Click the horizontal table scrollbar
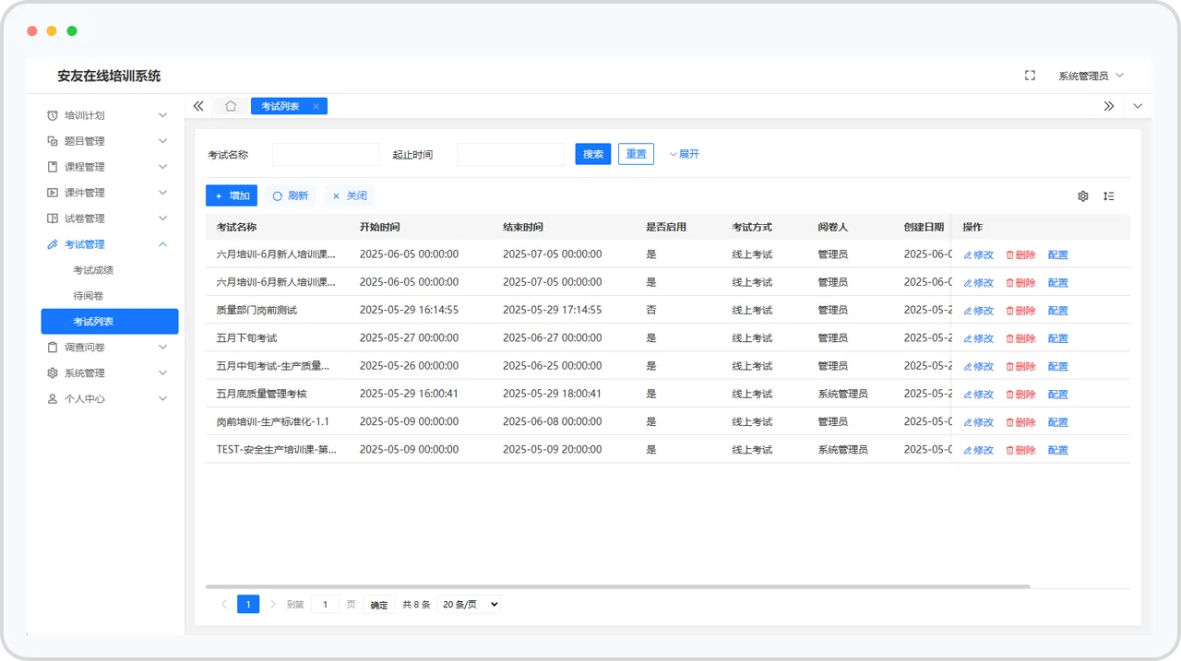 (x=617, y=586)
